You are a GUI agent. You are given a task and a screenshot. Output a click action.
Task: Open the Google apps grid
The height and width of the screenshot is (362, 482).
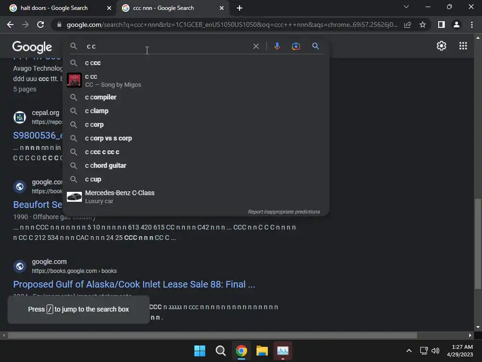click(x=463, y=46)
